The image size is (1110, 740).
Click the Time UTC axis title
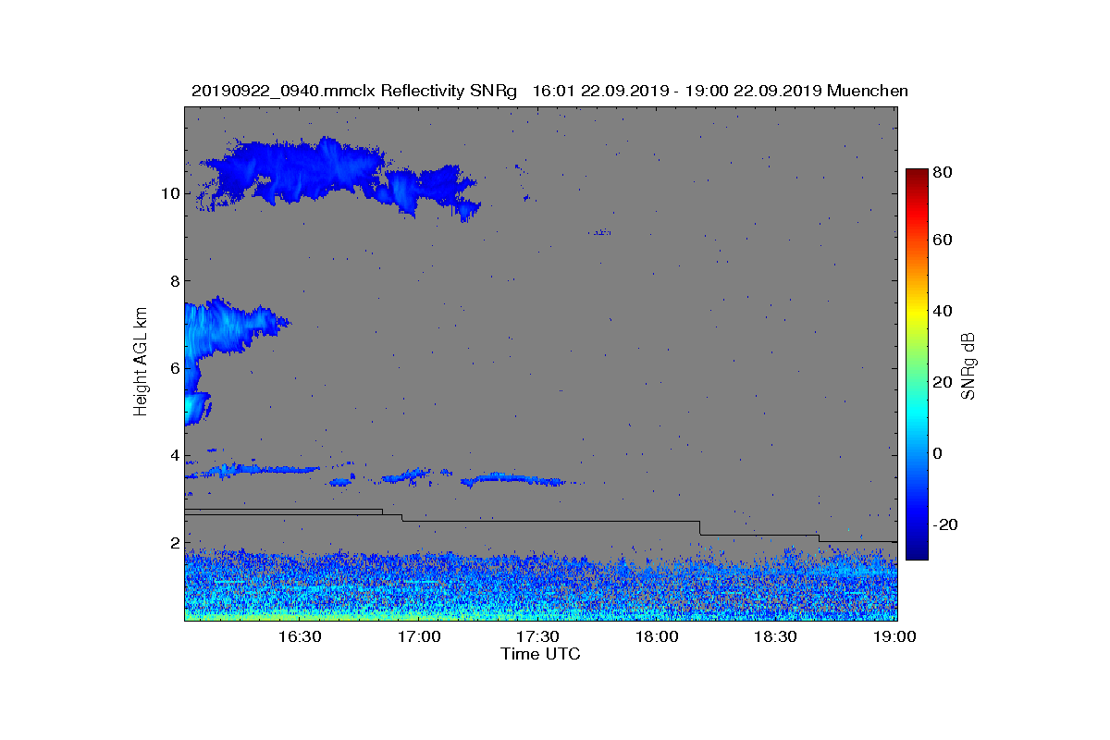coord(541,654)
